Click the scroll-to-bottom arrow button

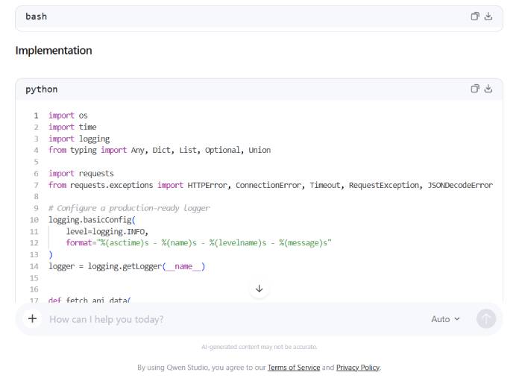click(x=259, y=289)
